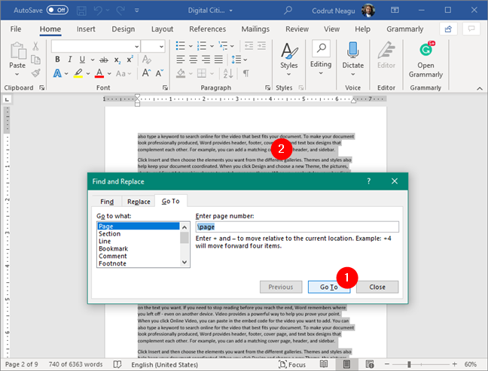Switch to Focus mode in status bar
The height and width of the screenshot is (371, 488).
click(x=292, y=364)
